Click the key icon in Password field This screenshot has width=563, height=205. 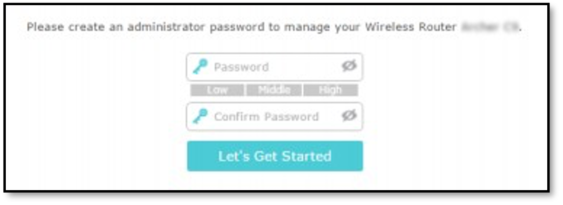point(200,67)
